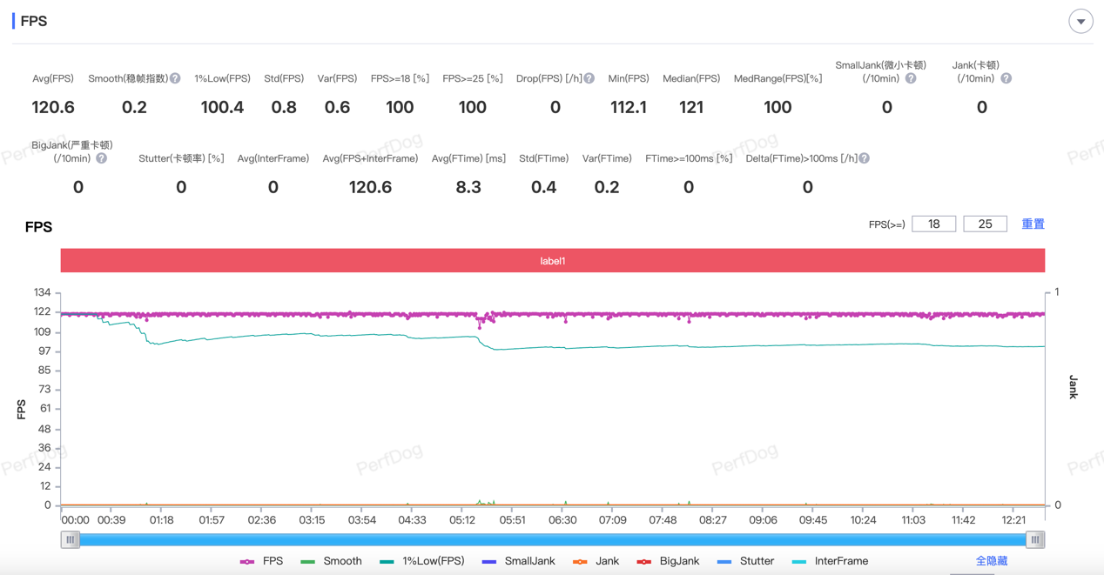Screen dimensions: 1104x575
Task: Click SmallJank(微小卡顿) help question mark
Action: point(911,78)
